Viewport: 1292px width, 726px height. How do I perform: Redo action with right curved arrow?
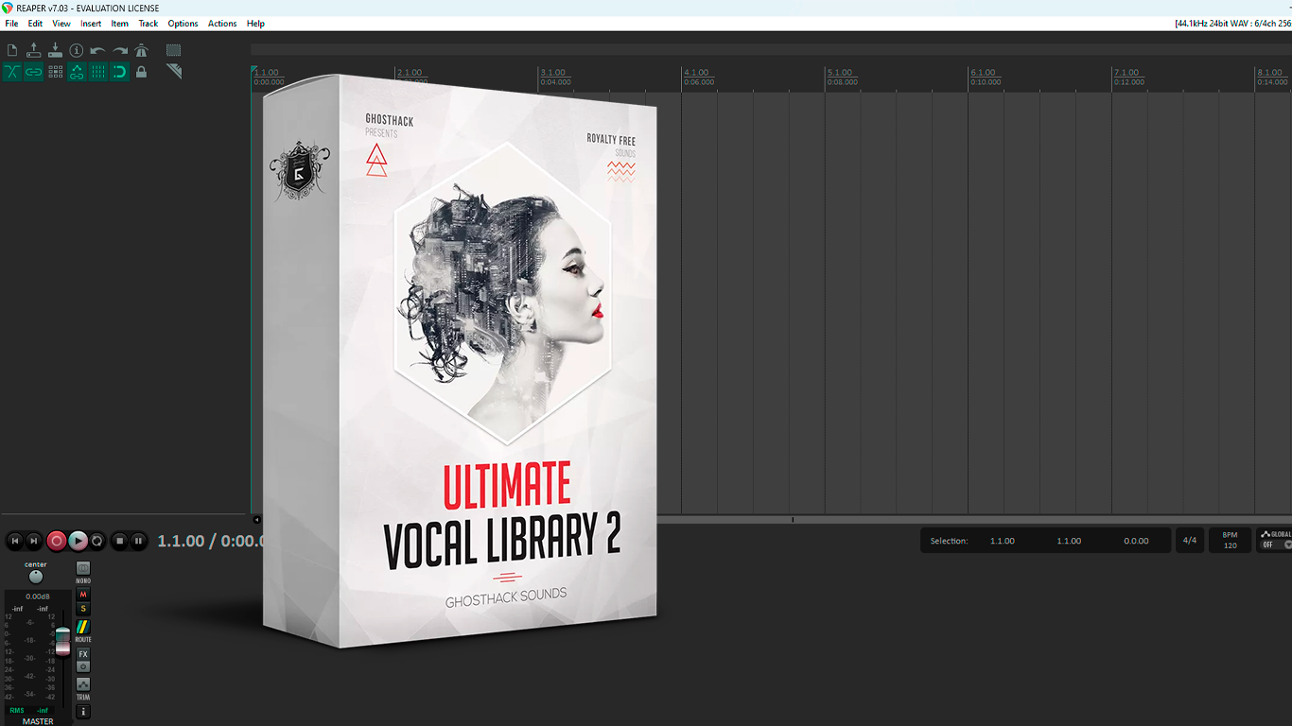[120, 50]
